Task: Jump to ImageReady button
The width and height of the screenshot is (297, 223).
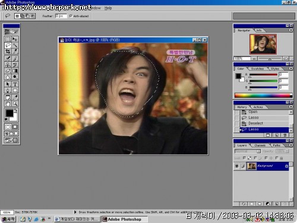Action: click(x=11, y=140)
